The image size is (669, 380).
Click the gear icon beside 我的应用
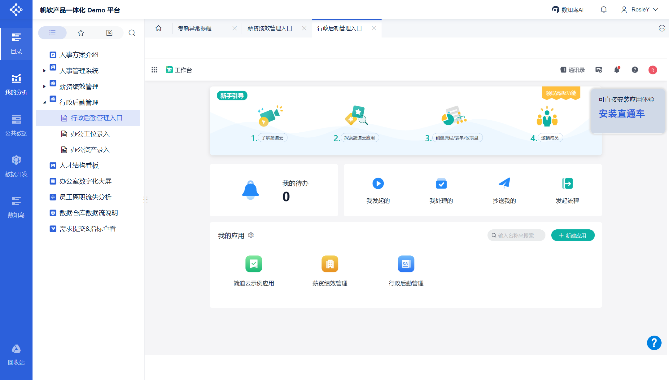[251, 235]
